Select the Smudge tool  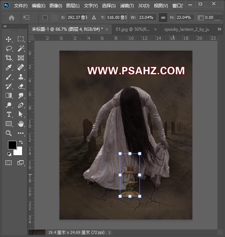[x=21, y=96]
